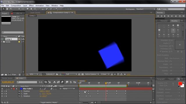Click the Comp 1 breadcrumb button in viewer

point(32,16)
